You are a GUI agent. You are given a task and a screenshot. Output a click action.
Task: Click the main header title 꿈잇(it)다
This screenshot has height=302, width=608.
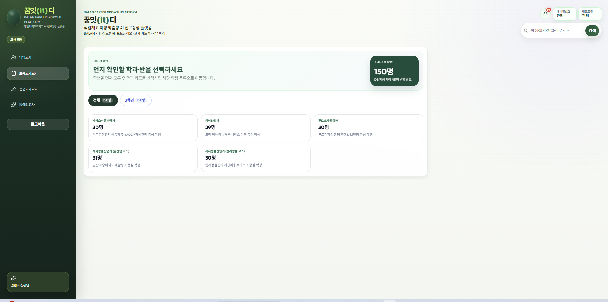(x=100, y=20)
